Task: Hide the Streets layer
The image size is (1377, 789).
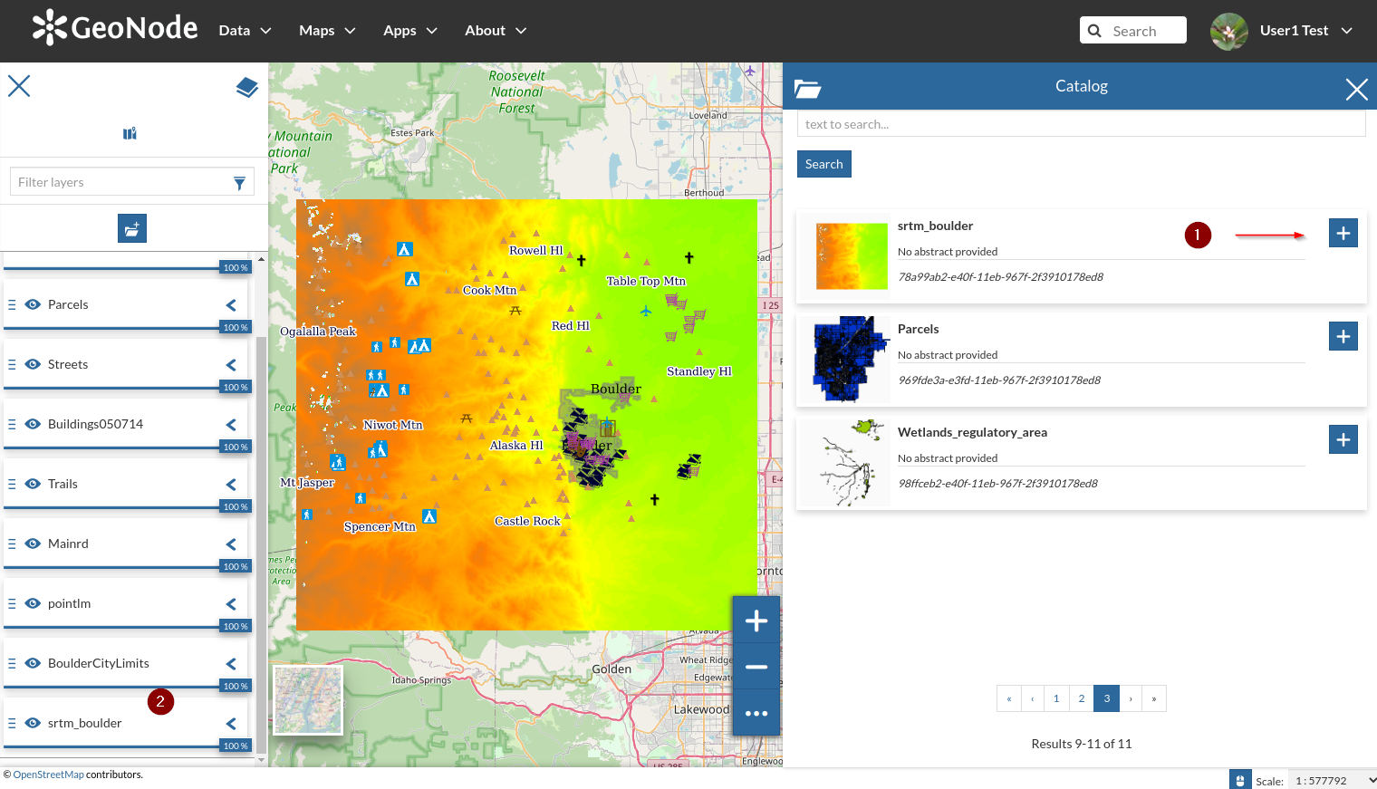Action: (x=33, y=364)
